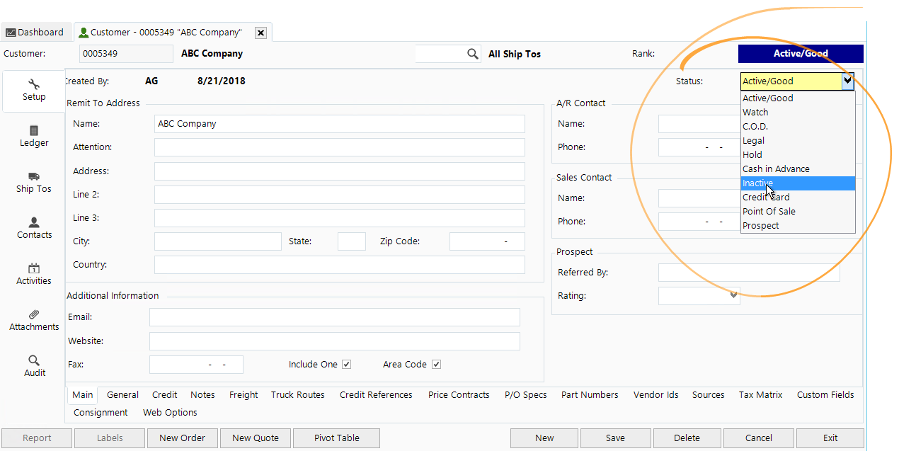Open Activities calendar icon

[34, 274]
